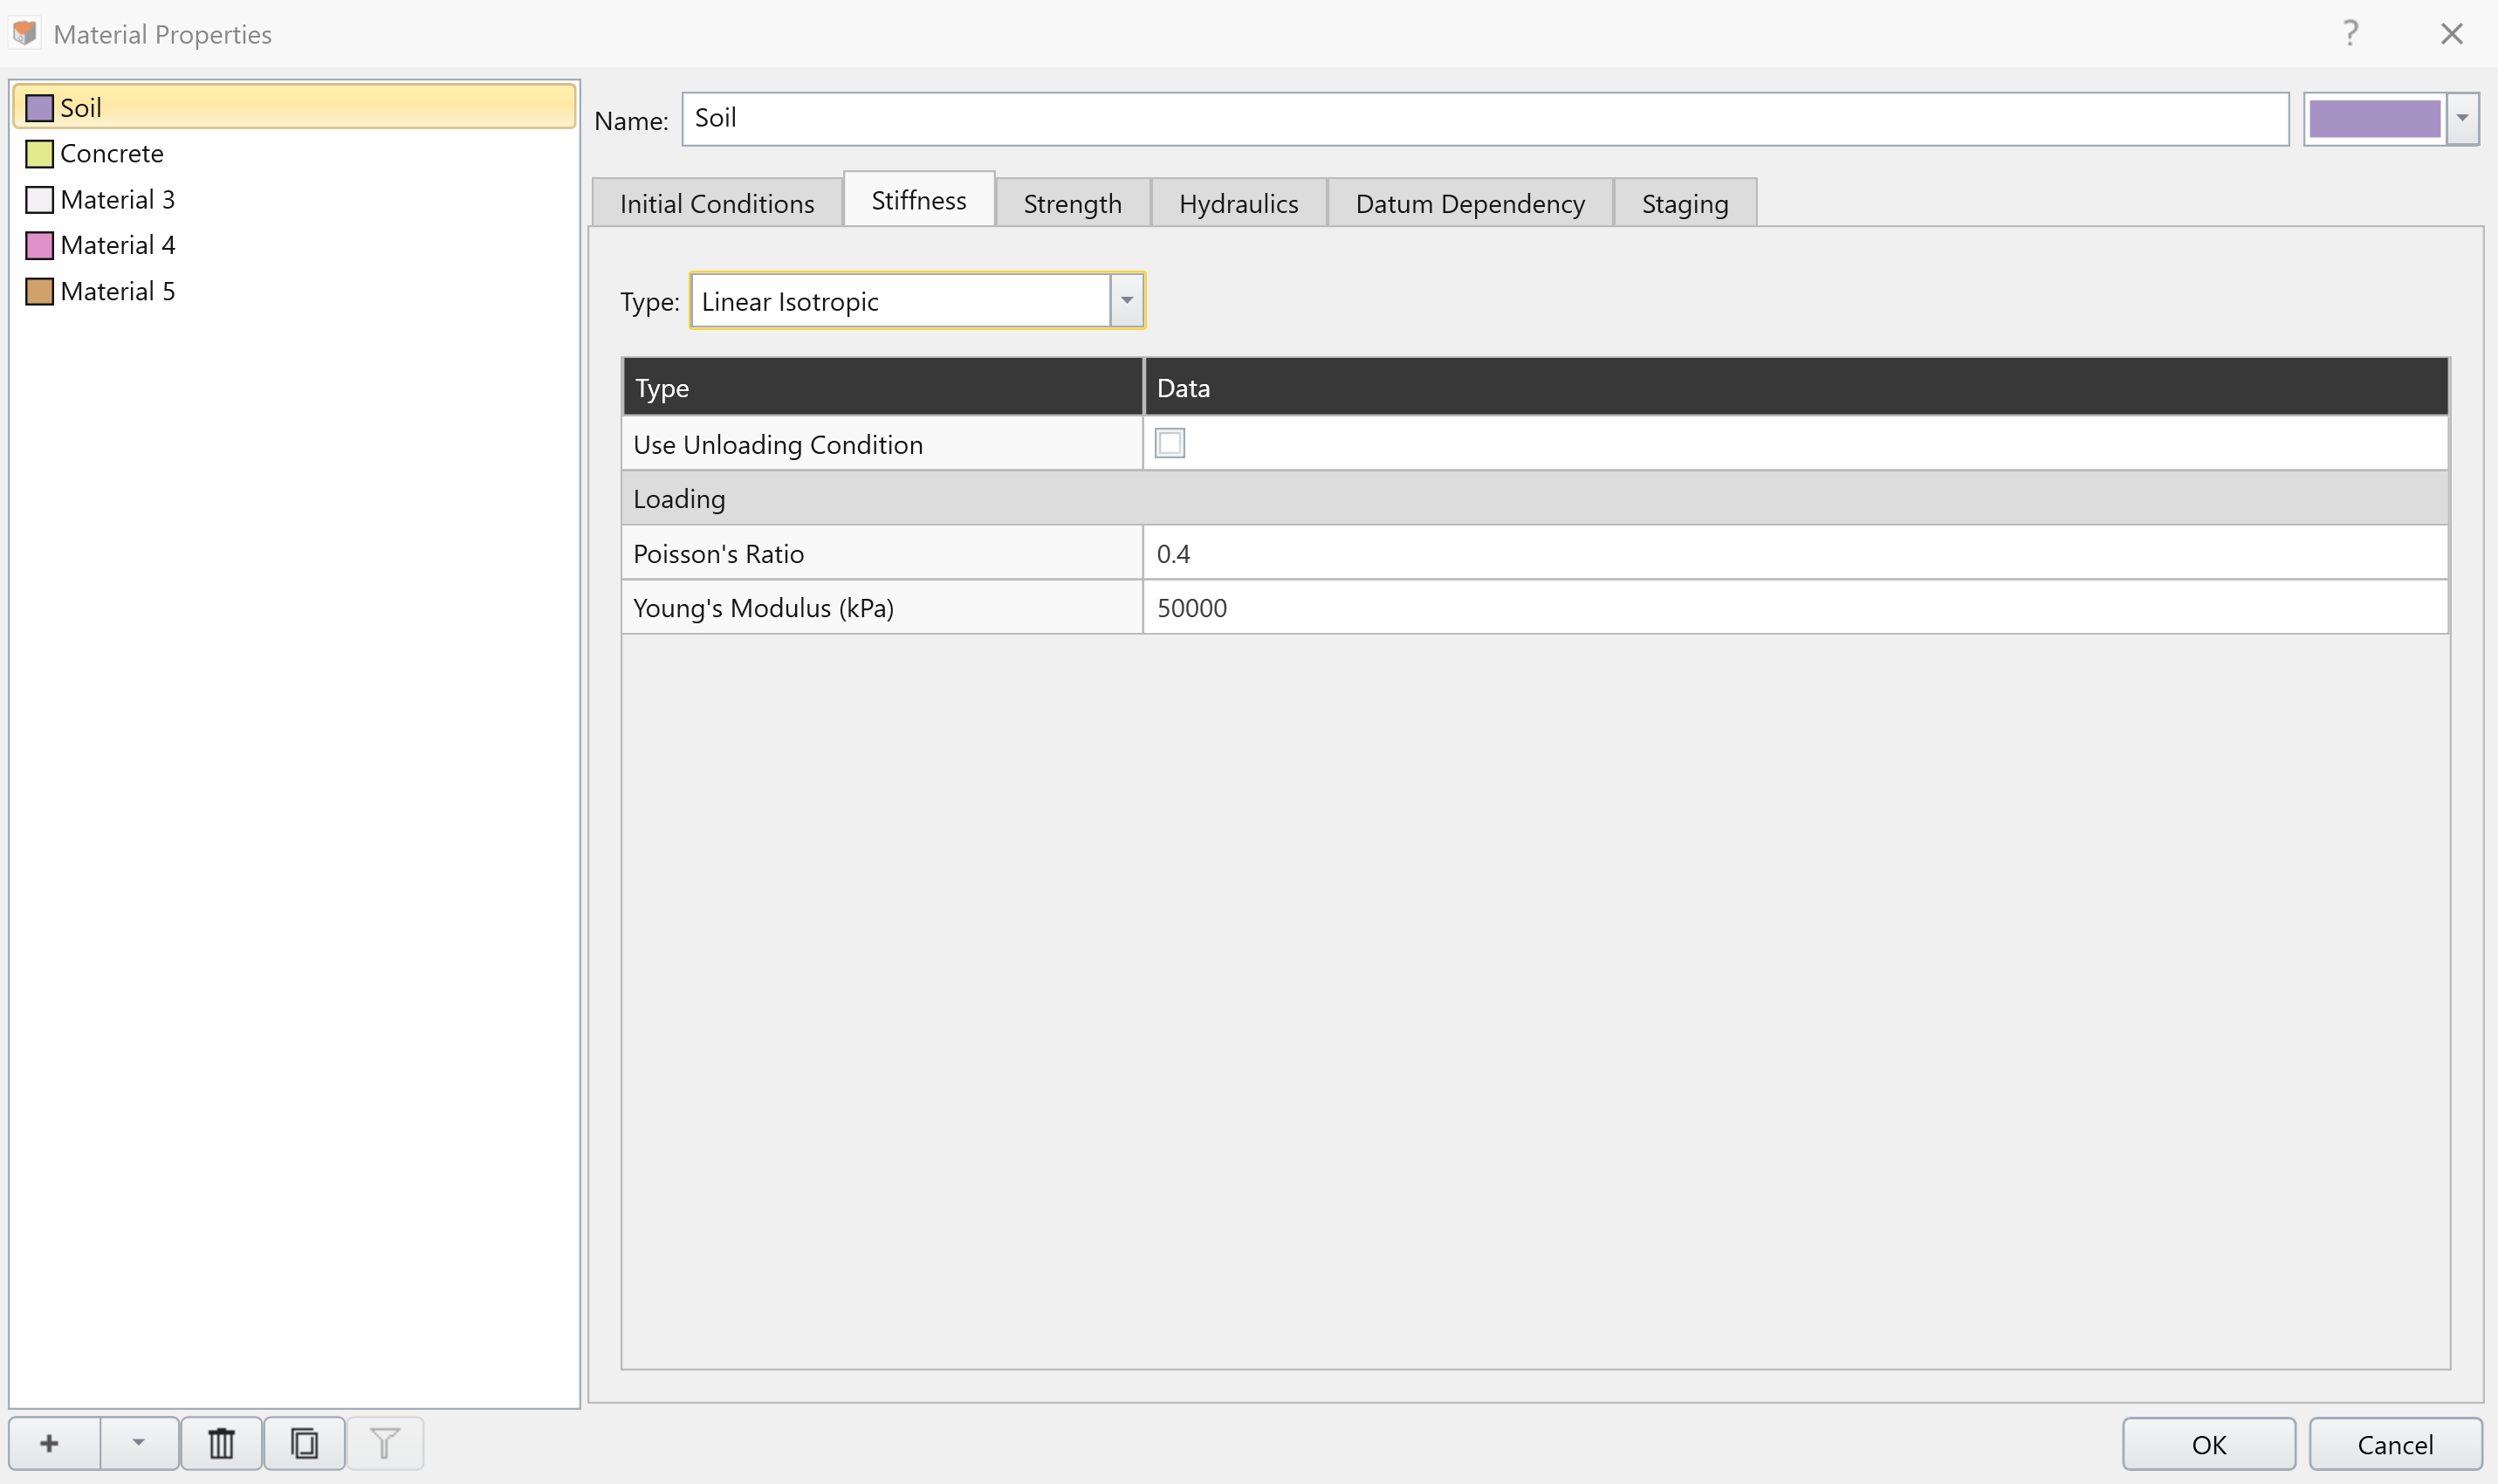Image resolution: width=2498 pixels, height=1484 pixels.
Task: Open the Strength tab
Action: pyautogui.click(x=1073, y=203)
